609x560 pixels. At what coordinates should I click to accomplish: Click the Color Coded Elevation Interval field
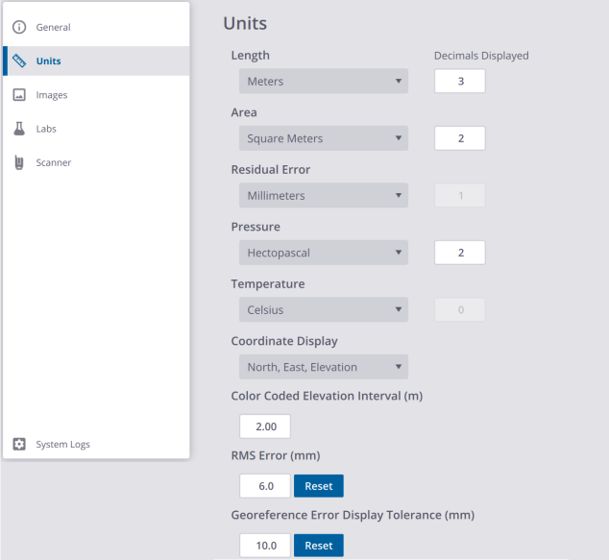[x=264, y=426]
